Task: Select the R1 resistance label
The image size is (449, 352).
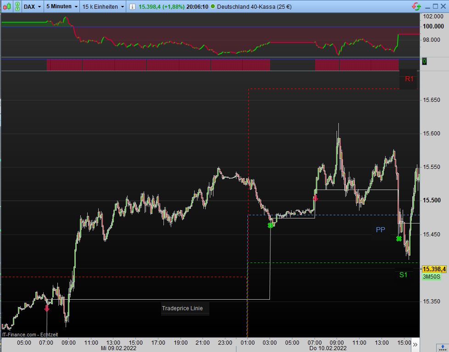Action: click(x=409, y=79)
